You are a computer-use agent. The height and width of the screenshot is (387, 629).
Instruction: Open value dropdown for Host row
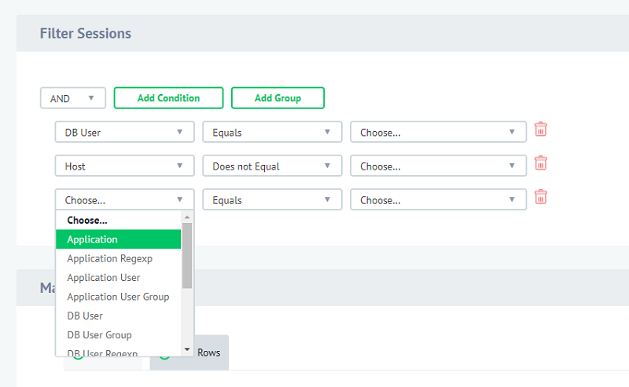[438, 166]
